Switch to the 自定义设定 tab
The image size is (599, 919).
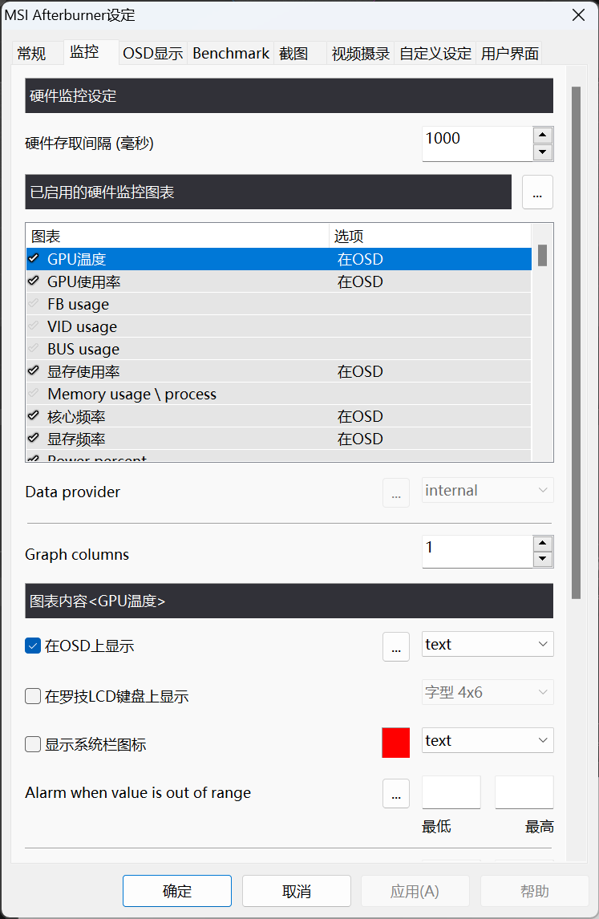pos(435,54)
